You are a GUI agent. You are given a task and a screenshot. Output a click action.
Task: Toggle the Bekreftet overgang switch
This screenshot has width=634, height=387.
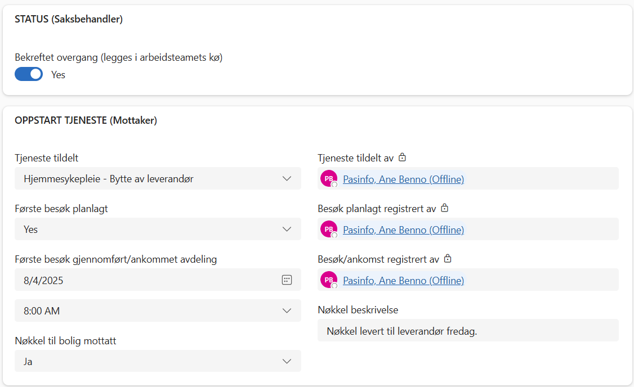[x=29, y=74]
